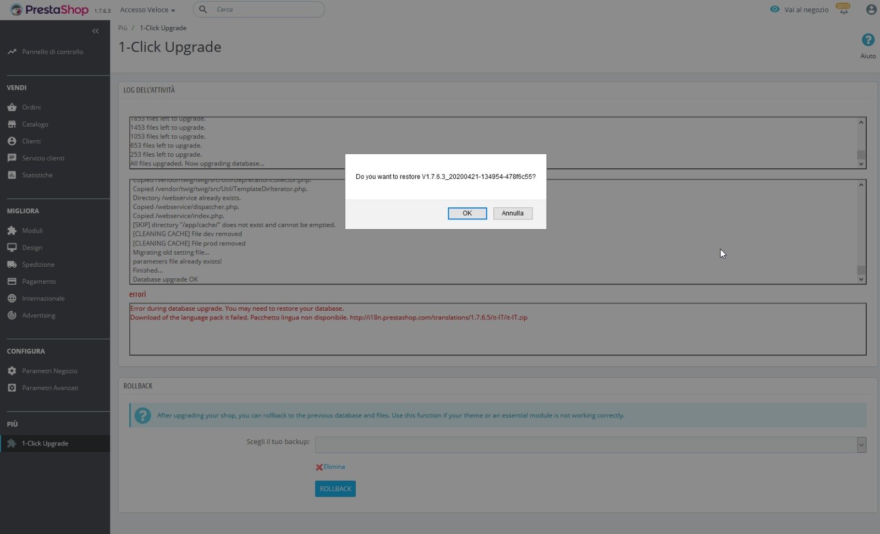This screenshot has height=534, width=880.
Task: Select 1-Click Upgrade sidebar entry
Action: click(55, 443)
